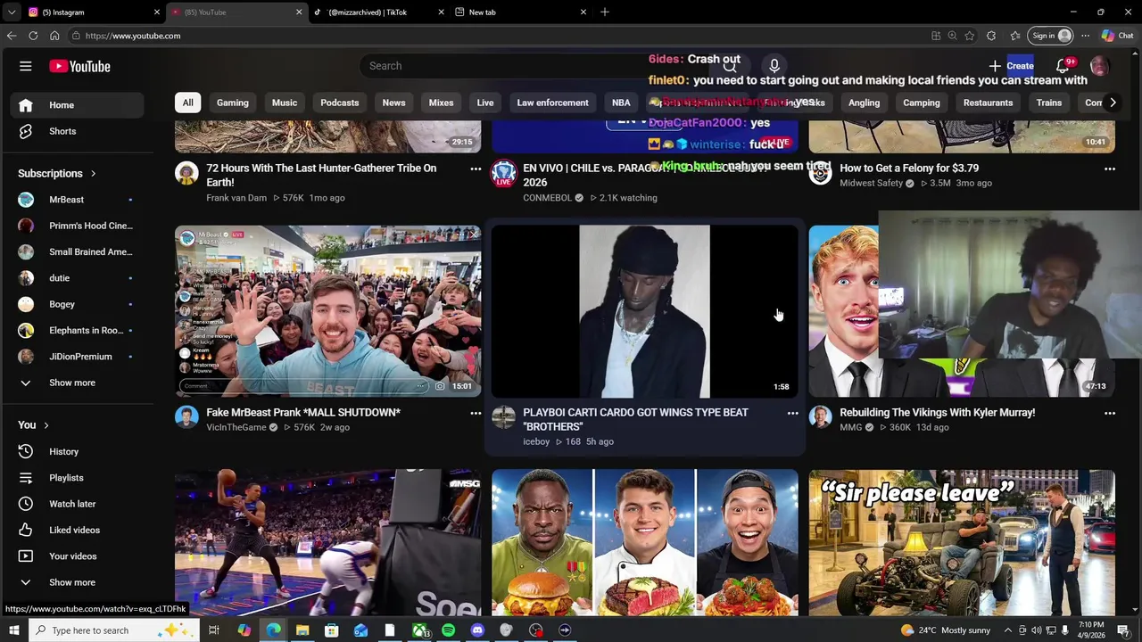1142x642 pixels.
Task: Open more options for Rebuilding The Vikings
Action: [1110, 413]
